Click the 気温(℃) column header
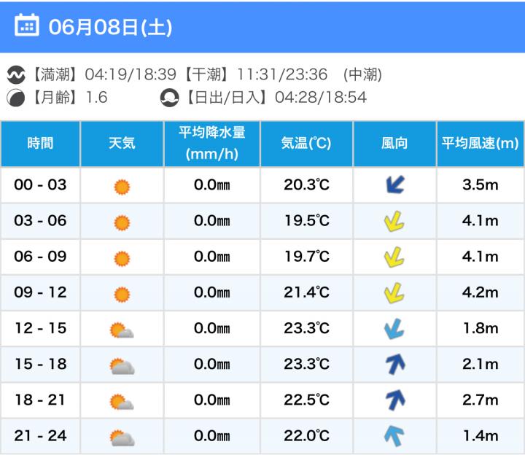Image resolution: width=525 pixels, height=455 pixels. 306,144
